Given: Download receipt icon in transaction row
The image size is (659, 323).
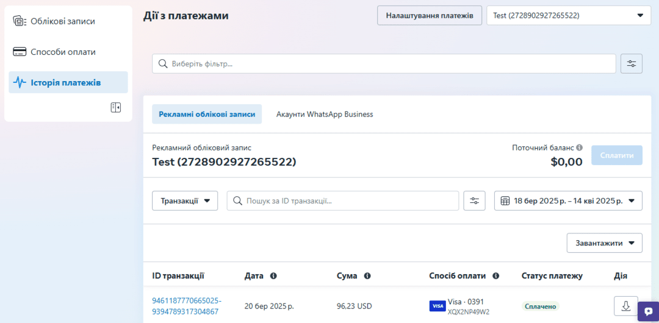Looking at the screenshot, I should pos(626,306).
